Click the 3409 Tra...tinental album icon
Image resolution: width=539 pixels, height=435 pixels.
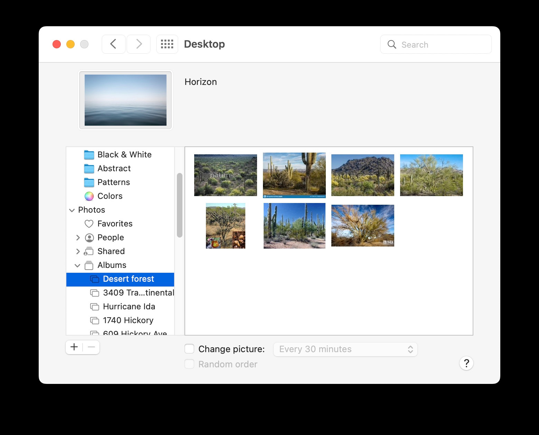[95, 293]
